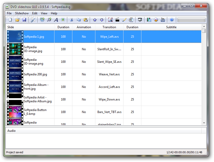Click the Project saved status text

pos(15,152)
